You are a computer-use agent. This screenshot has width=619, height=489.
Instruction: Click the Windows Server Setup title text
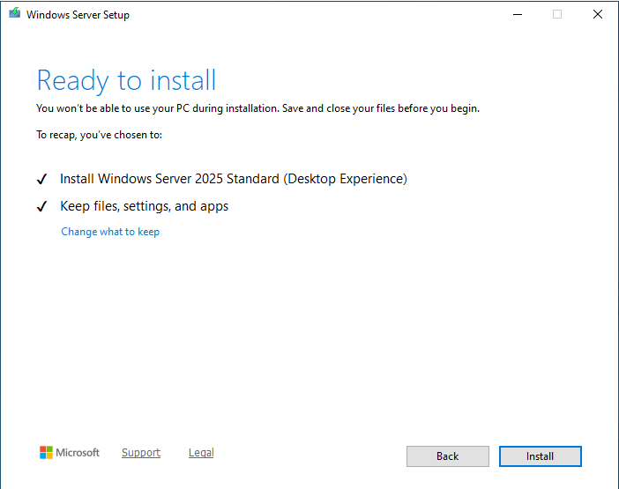coord(78,15)
